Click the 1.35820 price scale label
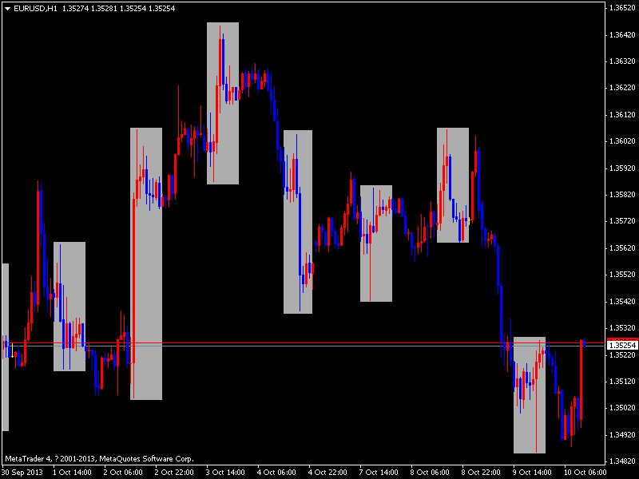This screenshot has height=479, width=639. 622,195
